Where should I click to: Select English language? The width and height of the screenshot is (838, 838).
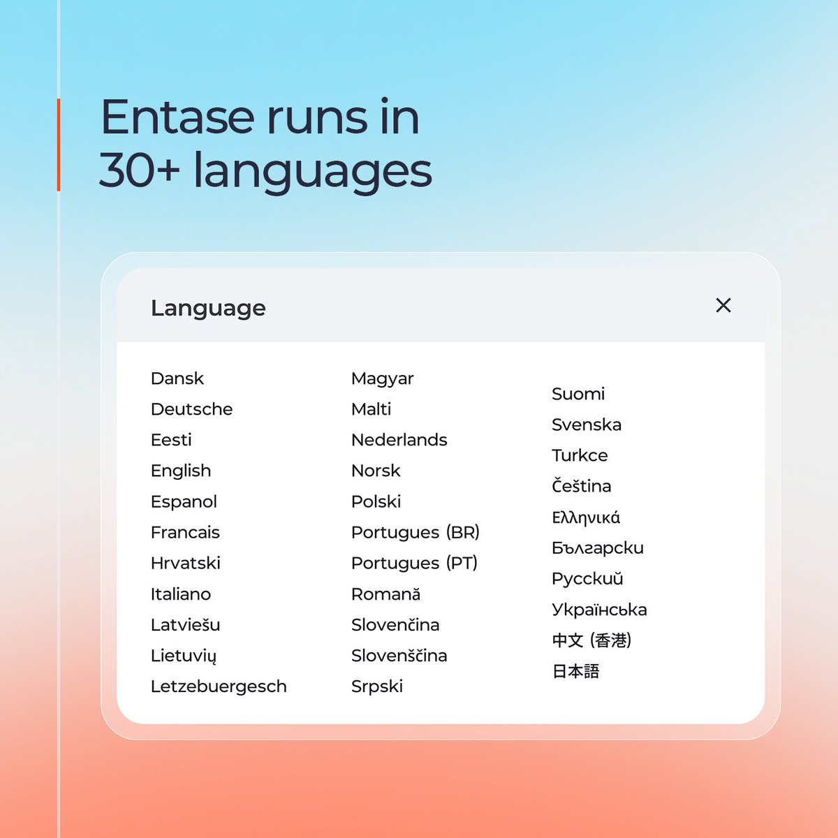pyautogui.click(x=181, y=471)
